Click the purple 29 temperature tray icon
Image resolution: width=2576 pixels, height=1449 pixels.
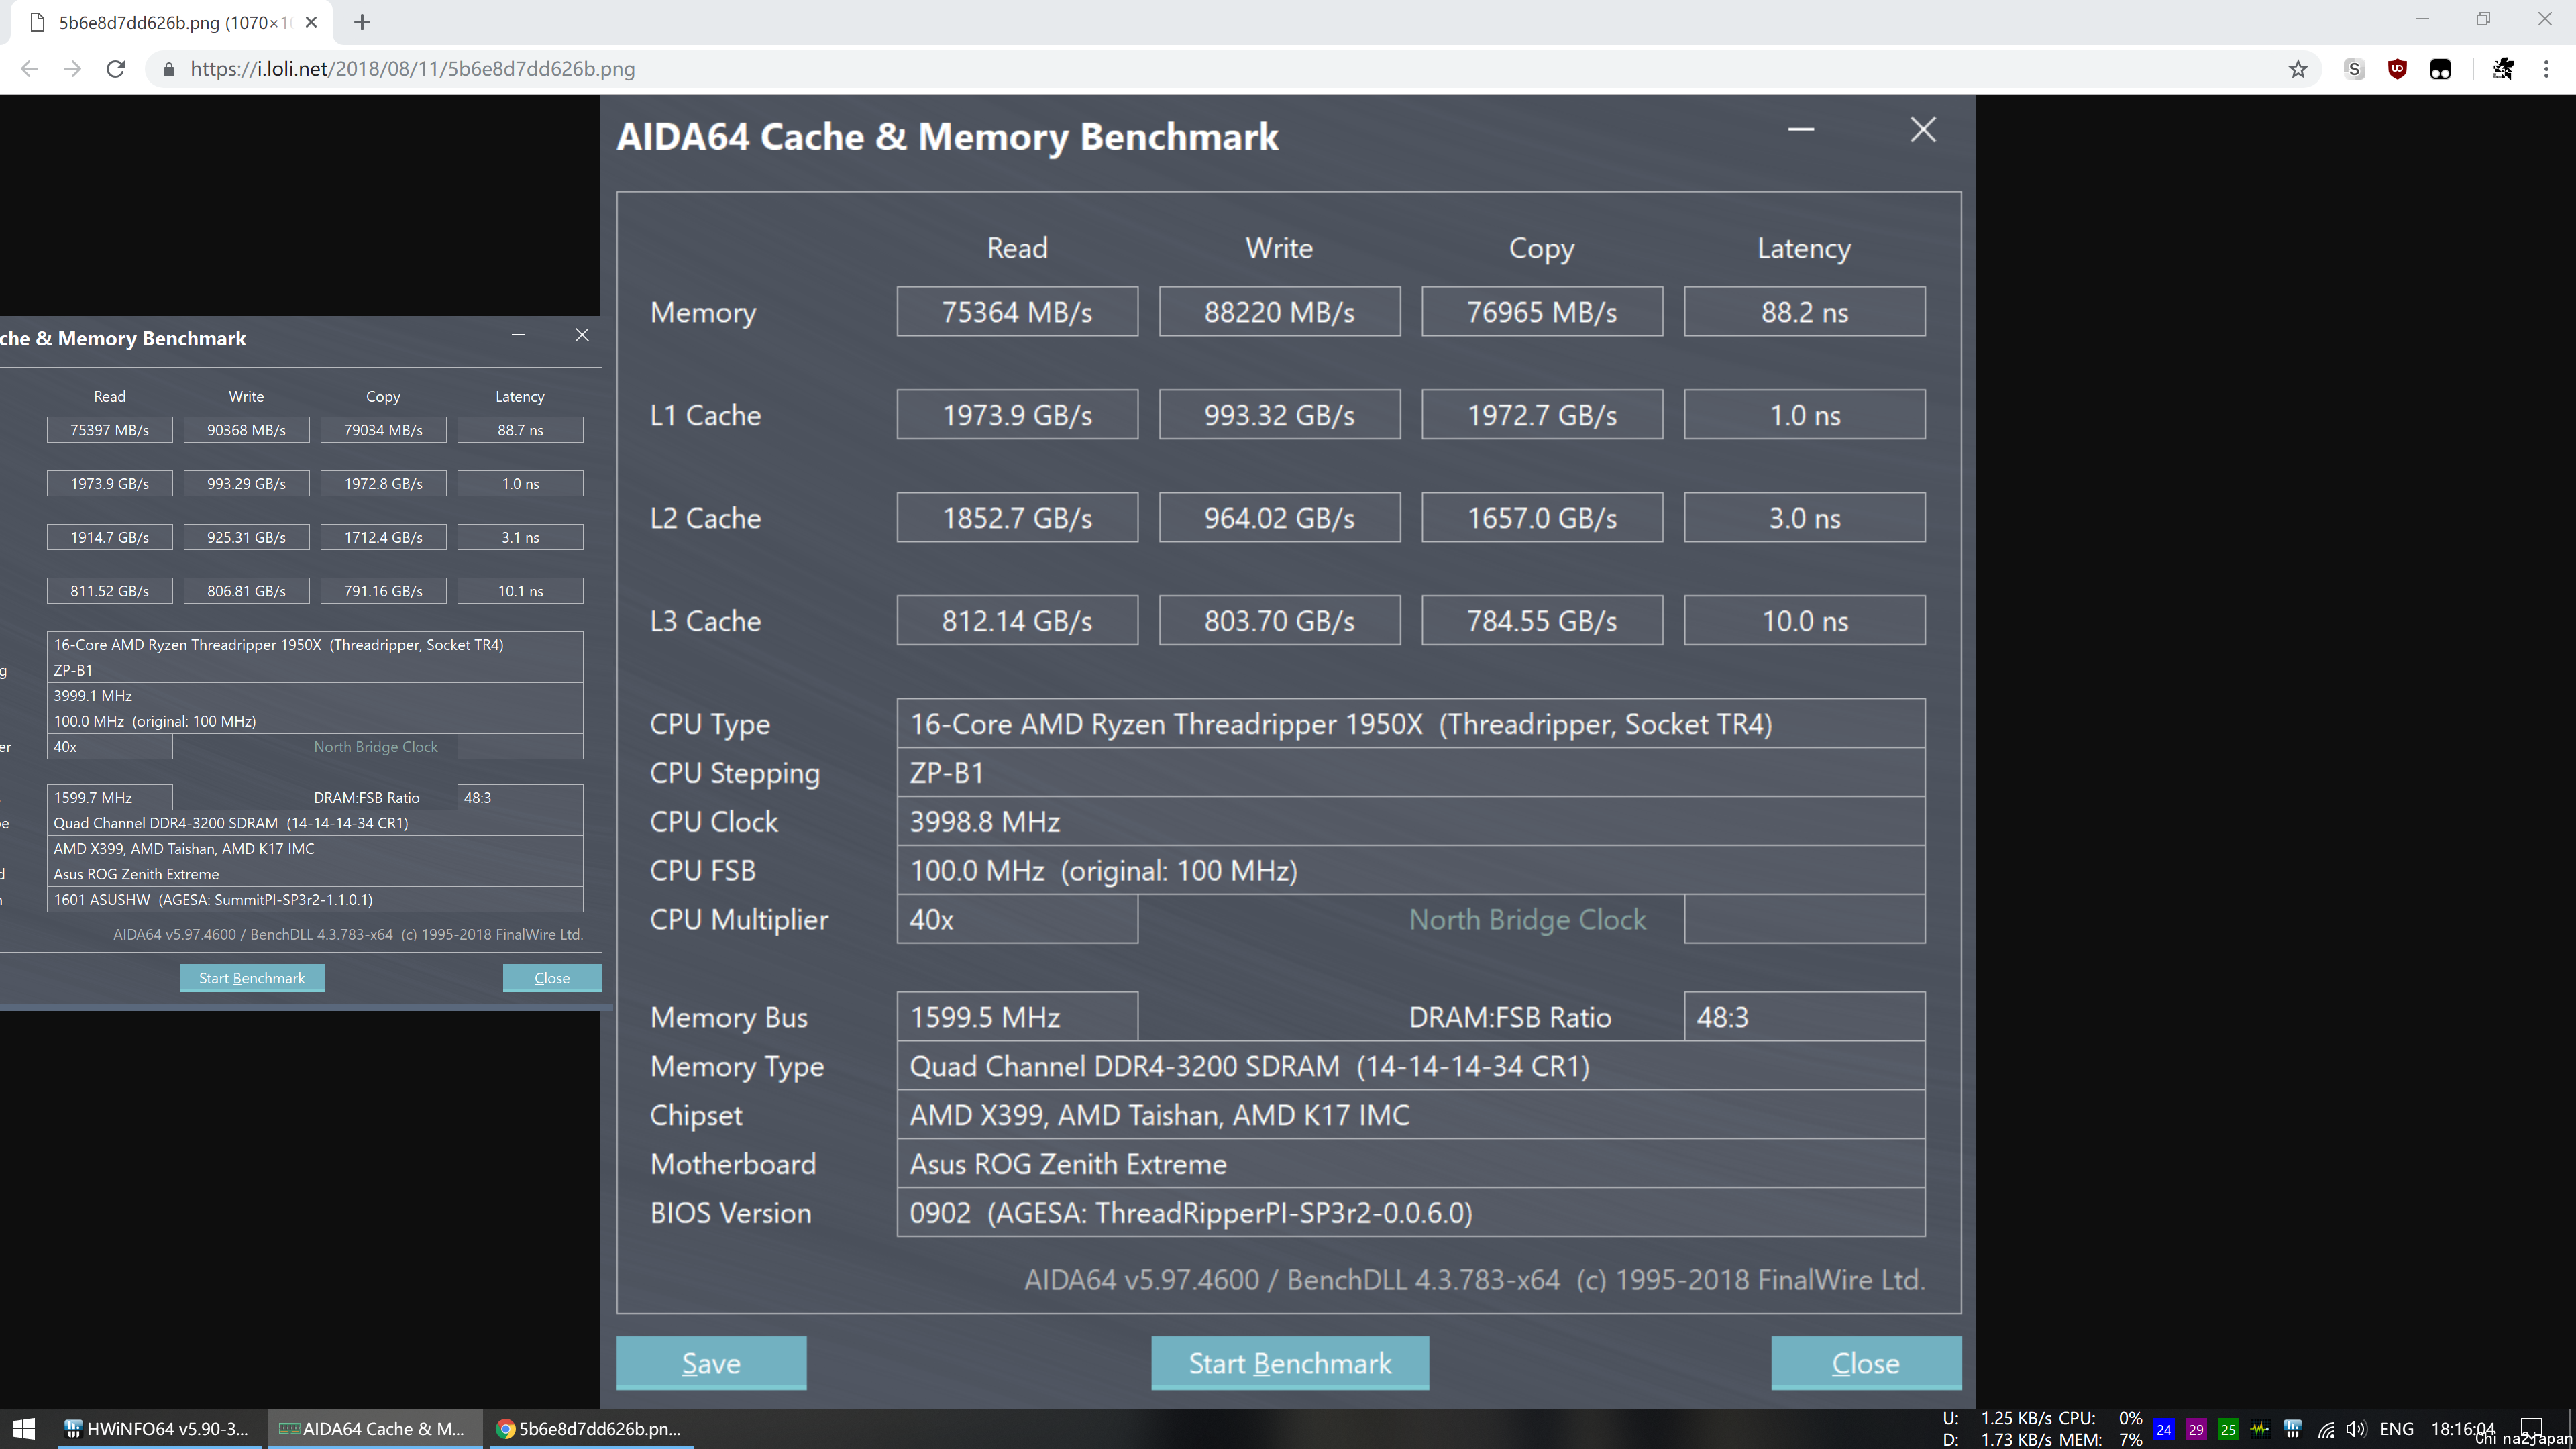[x=2196, y=1429]
